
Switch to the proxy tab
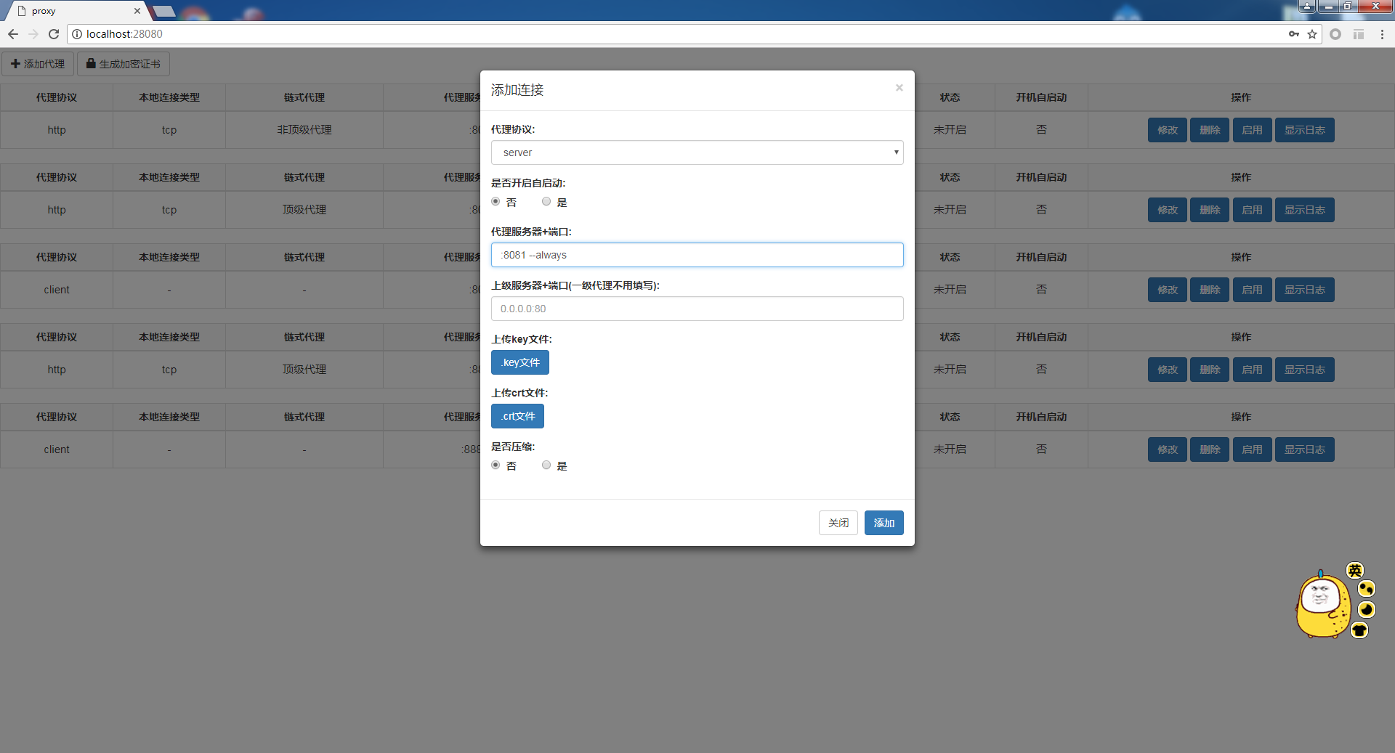[73, 11]
